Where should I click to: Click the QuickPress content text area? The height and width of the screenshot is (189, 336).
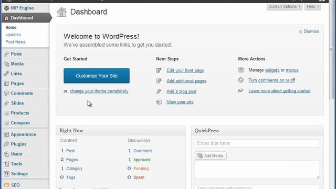[257, 170]
